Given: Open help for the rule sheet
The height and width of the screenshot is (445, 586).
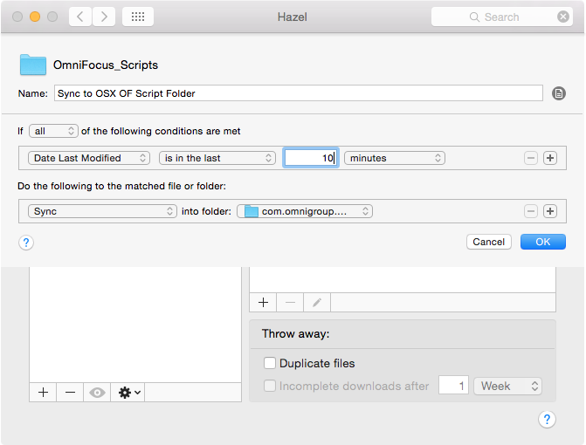Looking at the screenshot, I should (26, 243).
